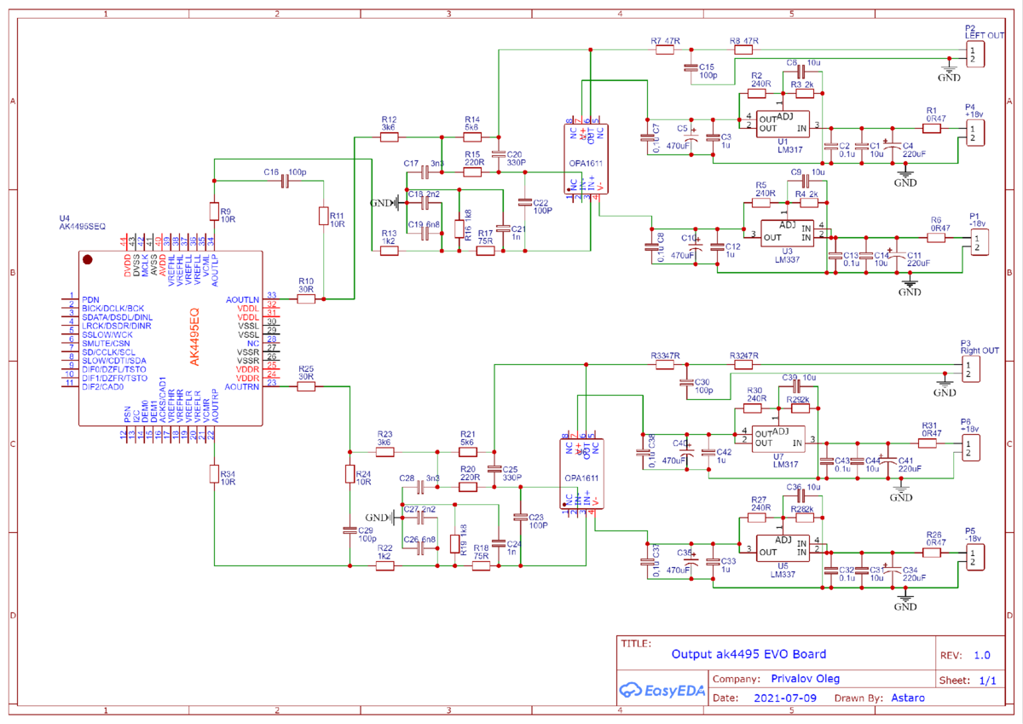
Task: Select capacitor C22 100P
Action: click(x=525, y=202)
